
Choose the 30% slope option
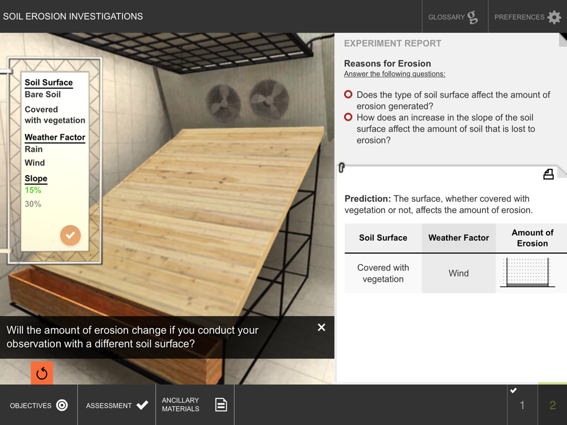[33, 204]
